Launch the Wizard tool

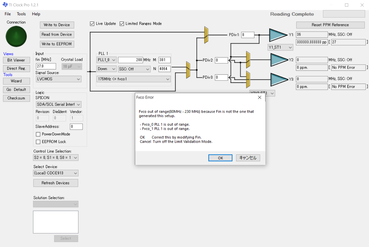click(16, 81)
